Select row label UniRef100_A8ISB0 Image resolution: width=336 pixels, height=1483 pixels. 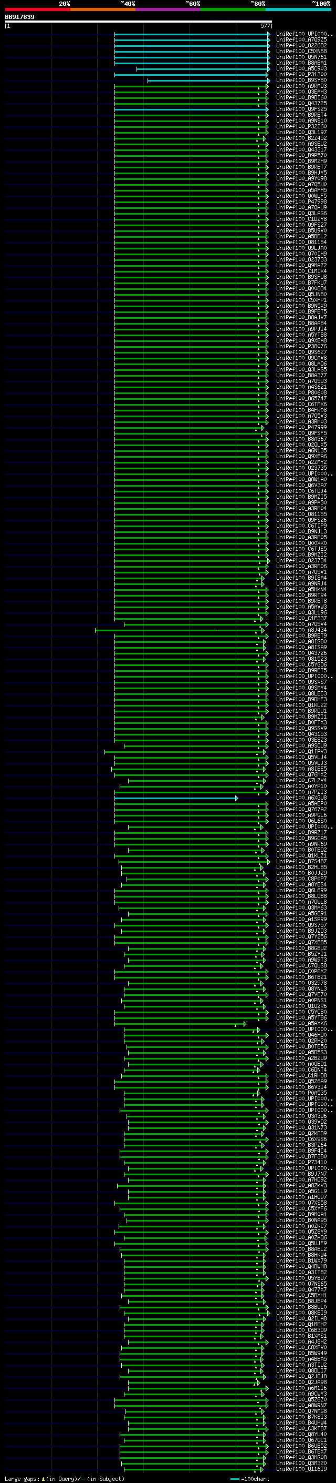(301, 641)
